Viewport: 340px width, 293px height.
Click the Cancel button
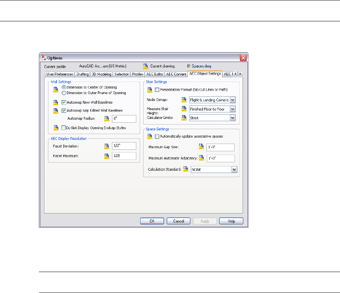point(179,221)
